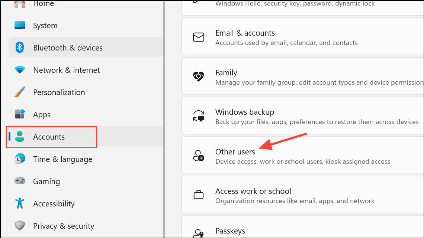Click the envelope icon for Email & accounts
The height and width of the screenshot is (238, 424).
pyautogui.click(x=199, y=37)
